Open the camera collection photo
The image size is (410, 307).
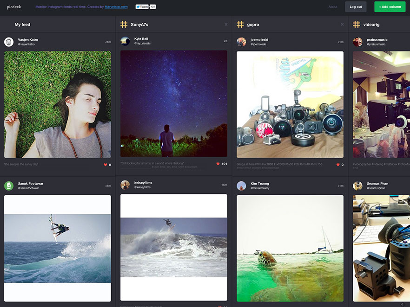point(290,104)
